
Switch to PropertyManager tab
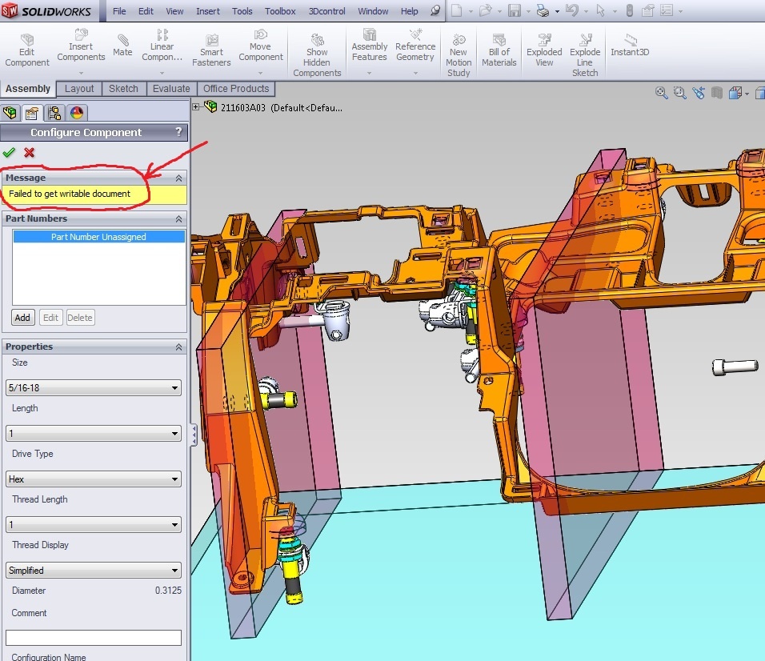point(32,113)
